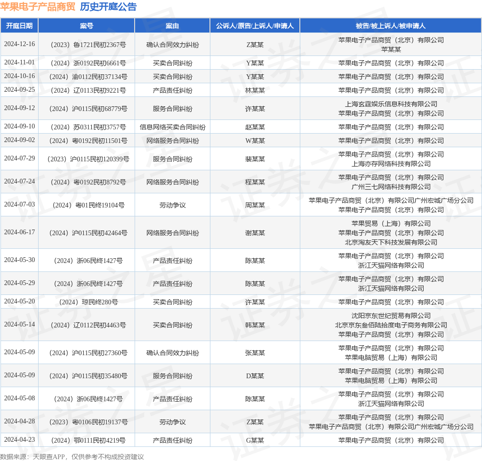Click the date 2024-06-17
Screen dimensions: 482x461
point(19,232)
